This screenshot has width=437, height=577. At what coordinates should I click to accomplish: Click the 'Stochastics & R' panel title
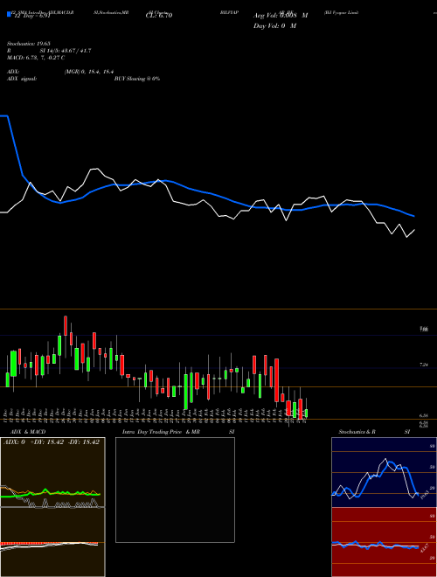pos(357,432)
